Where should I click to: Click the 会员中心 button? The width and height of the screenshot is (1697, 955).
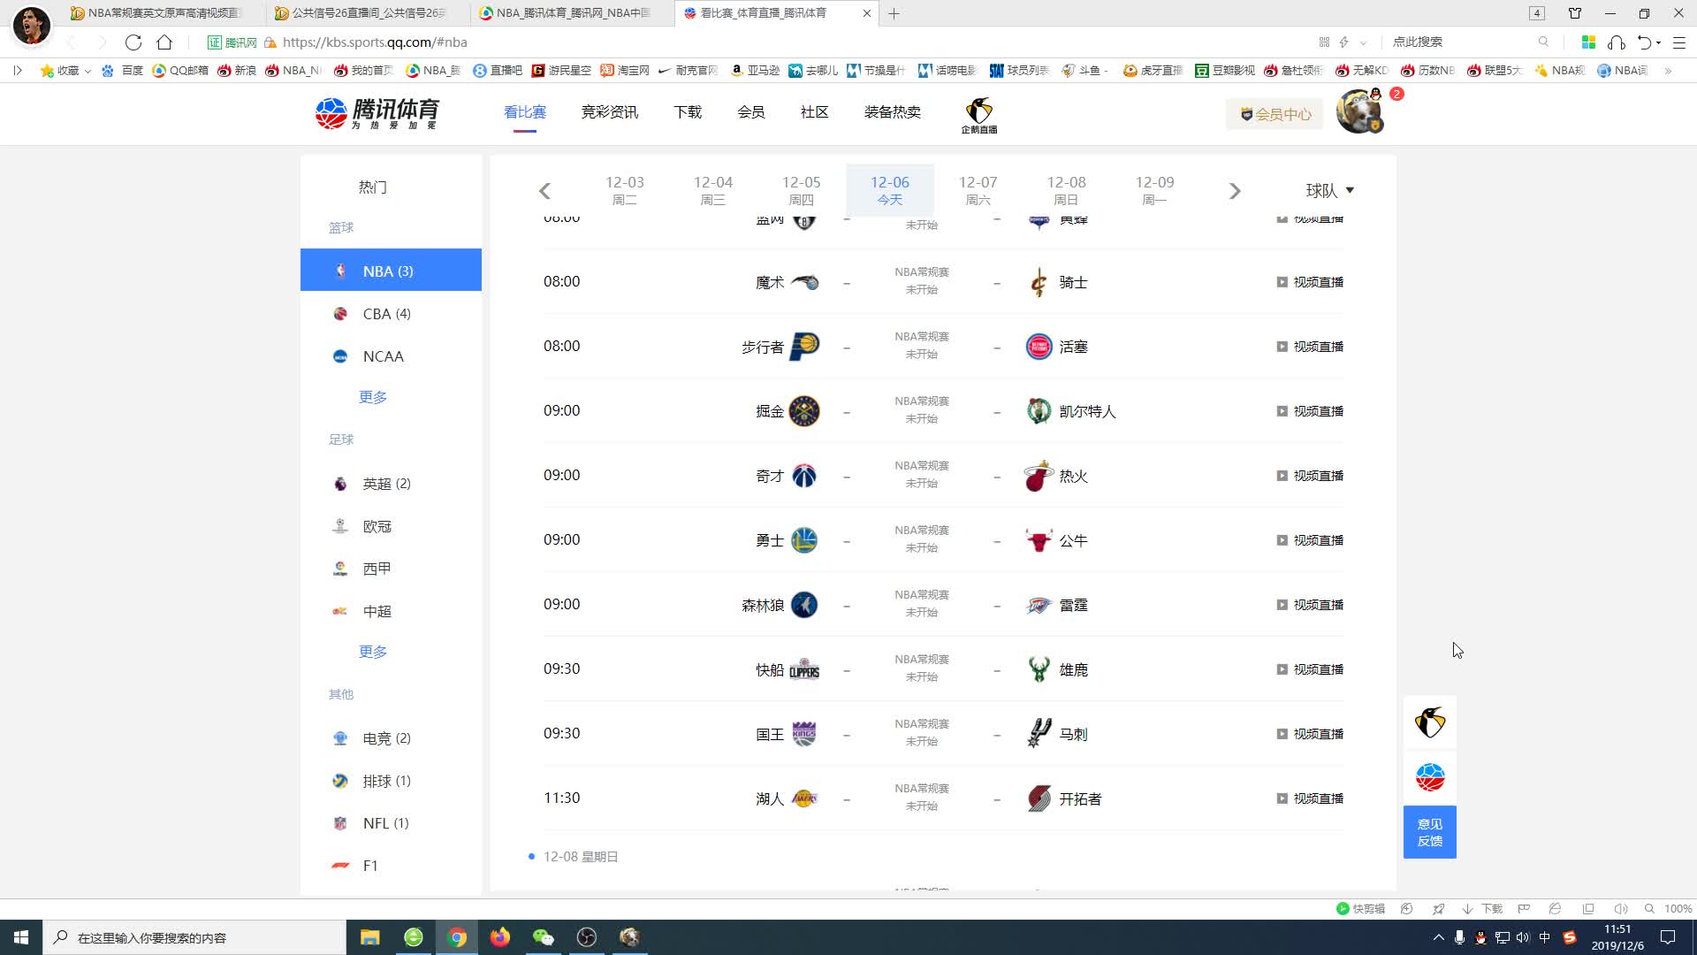[1275, 114]
